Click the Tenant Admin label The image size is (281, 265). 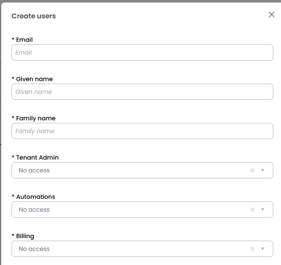[x=37, y=157]
